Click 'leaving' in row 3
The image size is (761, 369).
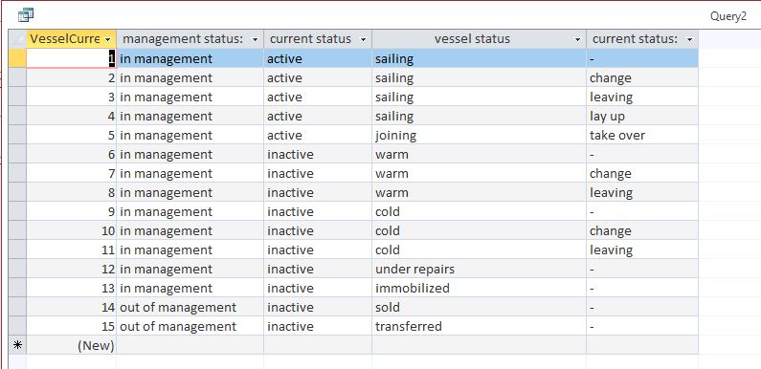pyautogui.click(x=611, y=97)
